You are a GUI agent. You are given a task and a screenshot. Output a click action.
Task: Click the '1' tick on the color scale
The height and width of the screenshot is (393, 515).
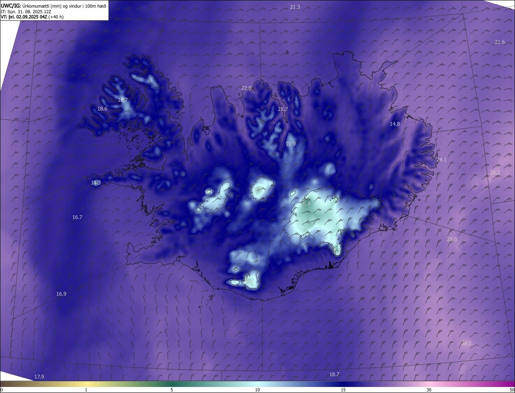tap(86, 390)
